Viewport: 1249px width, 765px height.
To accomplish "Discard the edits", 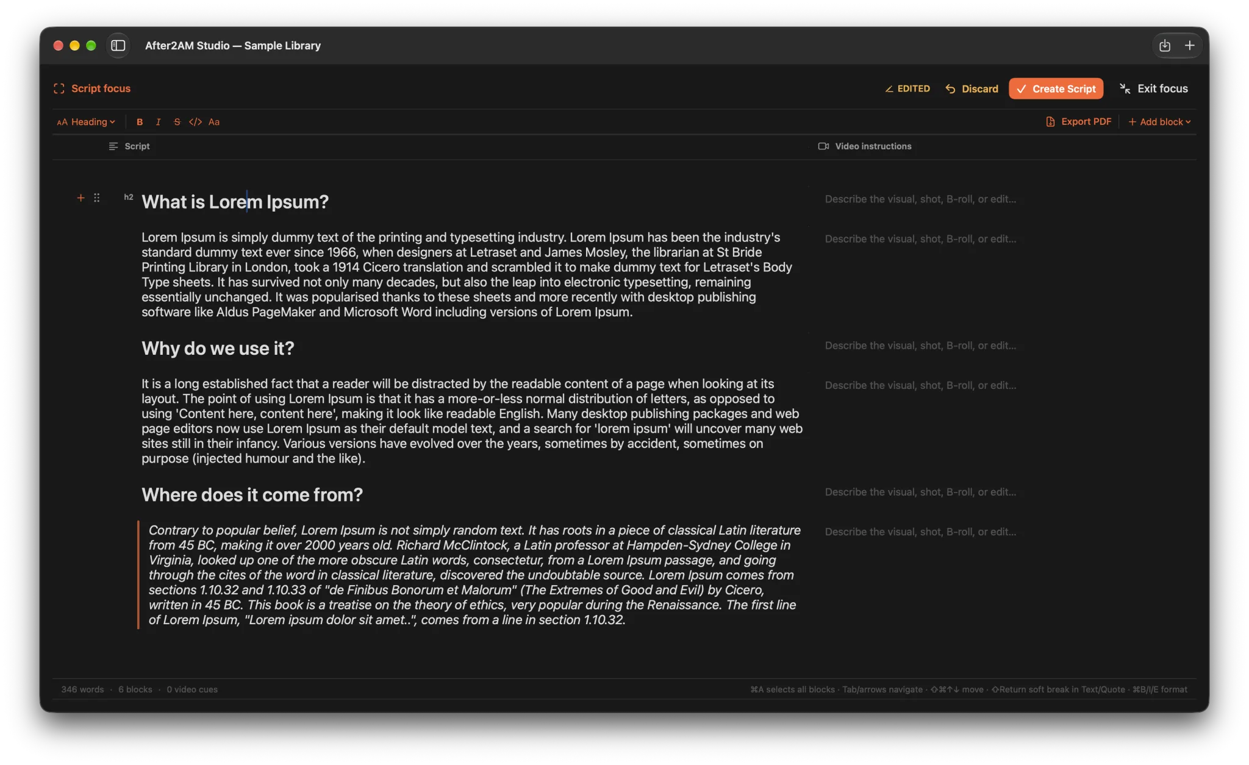I will [972, 89].
